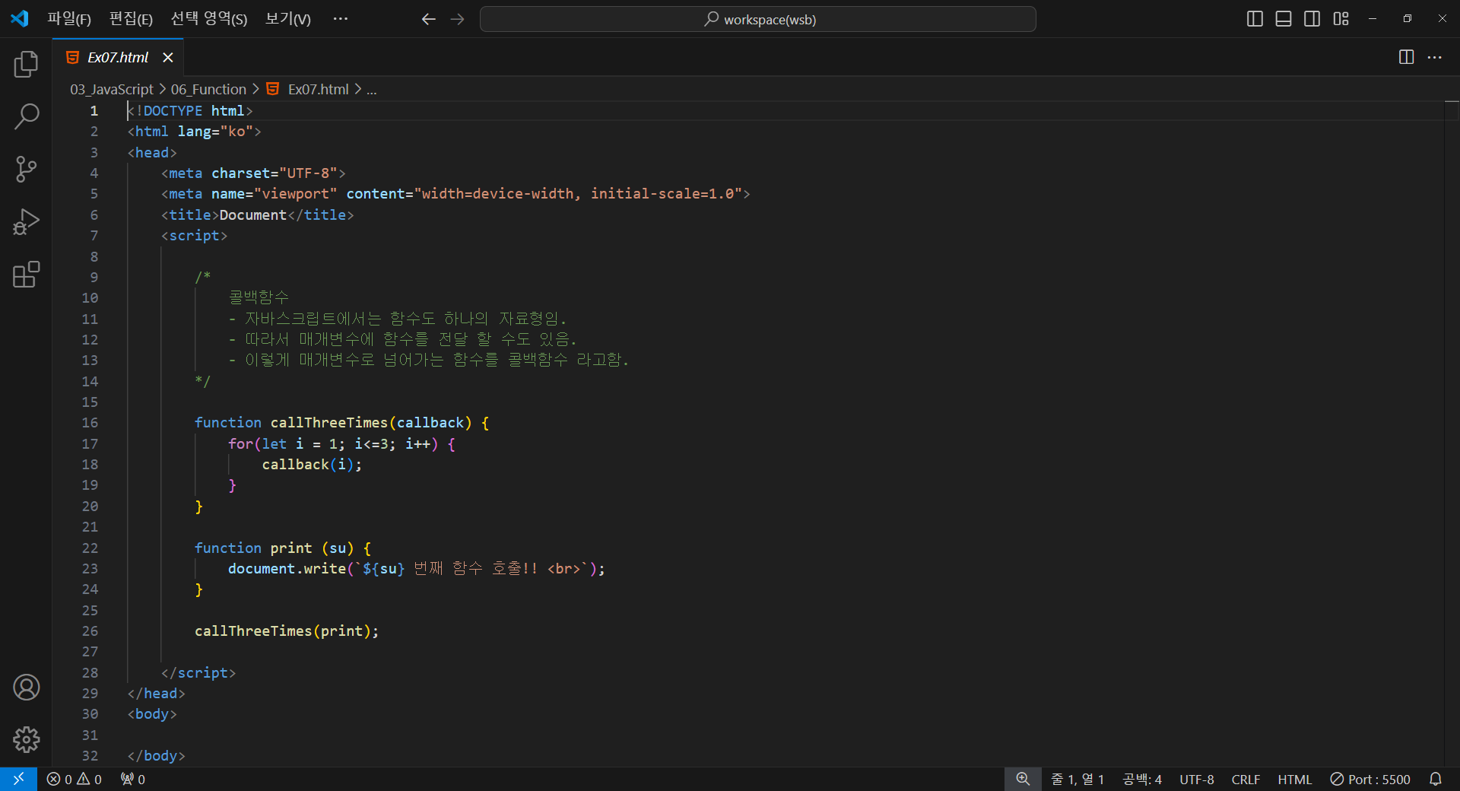Click the zoom magnifier status bar icon
1460x791 pixels.
[1023, 780]
